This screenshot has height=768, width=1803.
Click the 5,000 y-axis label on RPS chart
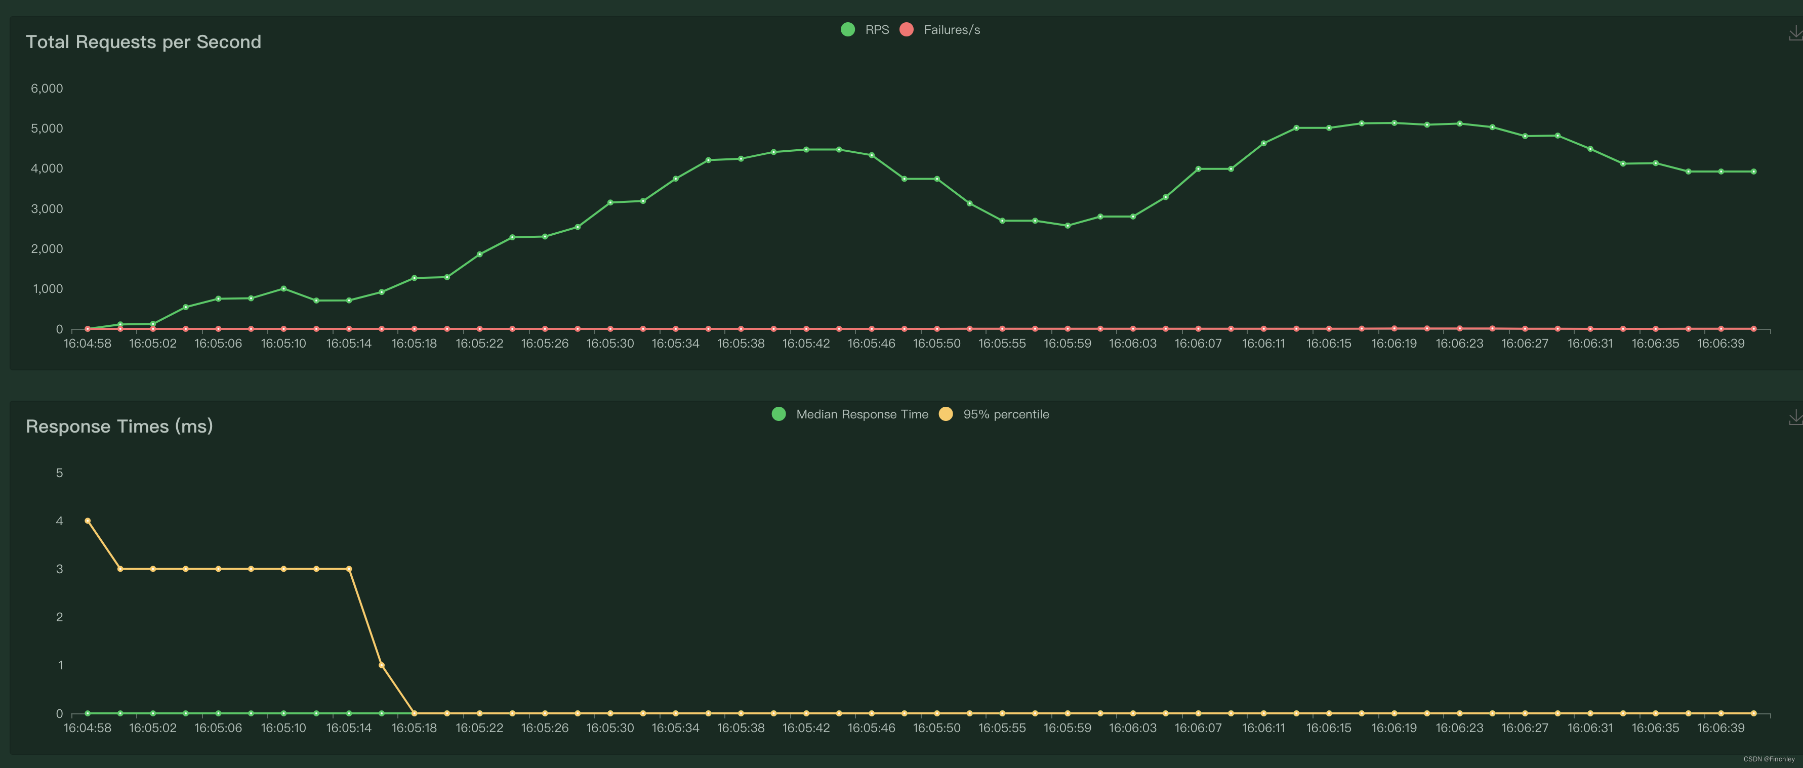(47, 128)
